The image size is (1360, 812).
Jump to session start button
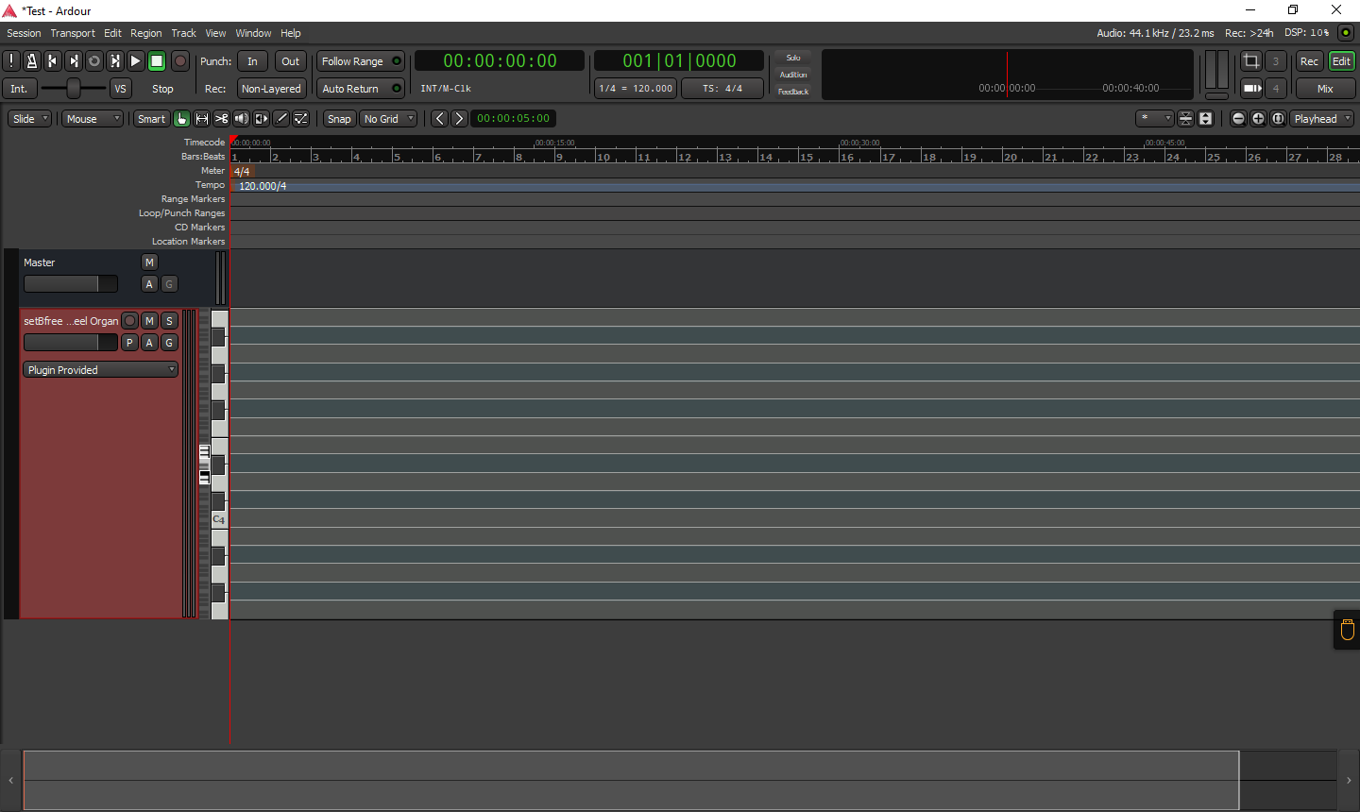click(53, 61)
